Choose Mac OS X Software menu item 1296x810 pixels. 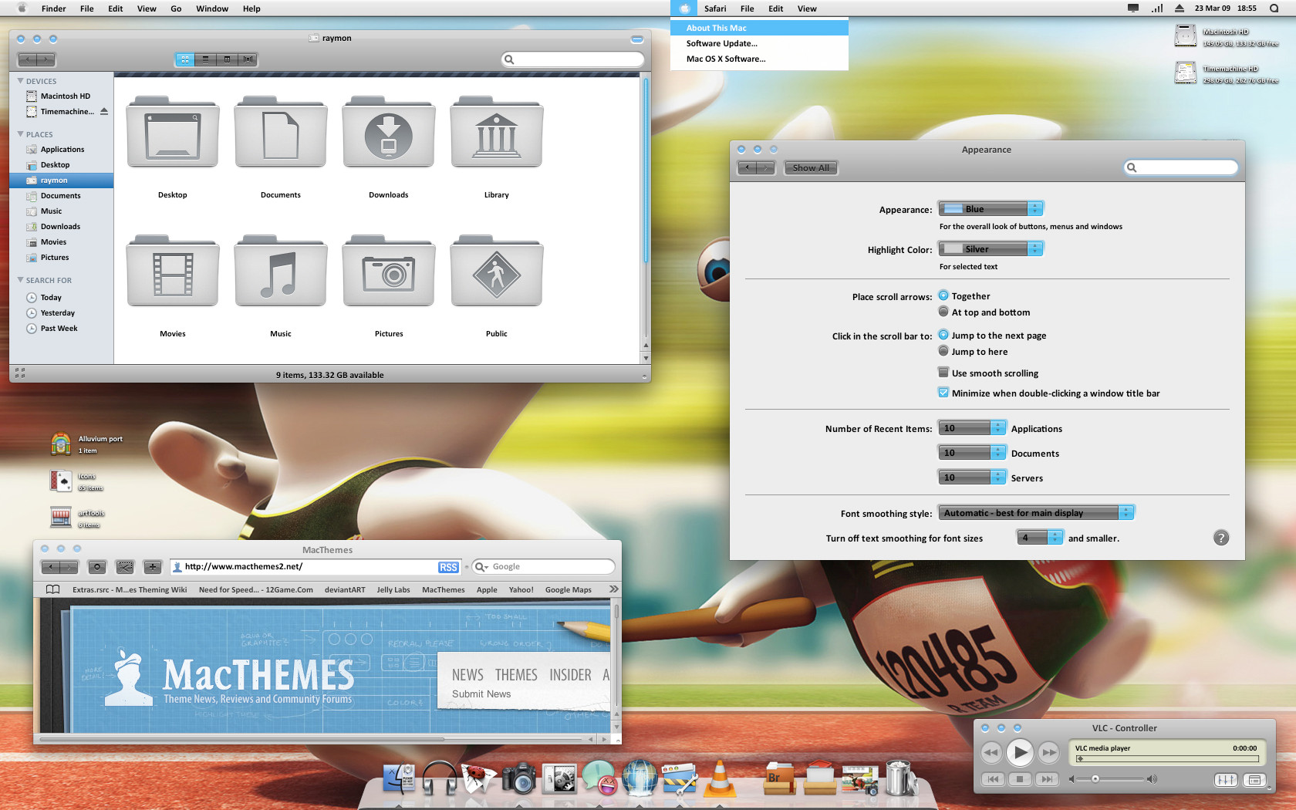(x=760, y=59)
